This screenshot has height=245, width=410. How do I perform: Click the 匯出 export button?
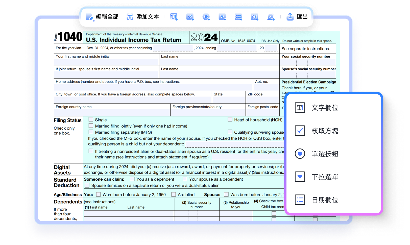[297, 17]
